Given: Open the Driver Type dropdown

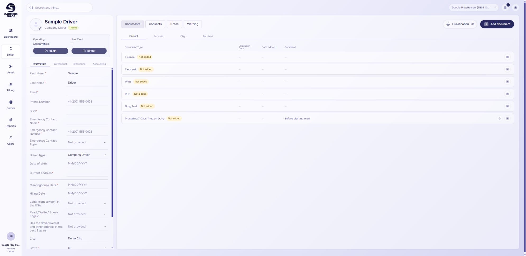Looking at the screenshot, I should tap(87, 155).
